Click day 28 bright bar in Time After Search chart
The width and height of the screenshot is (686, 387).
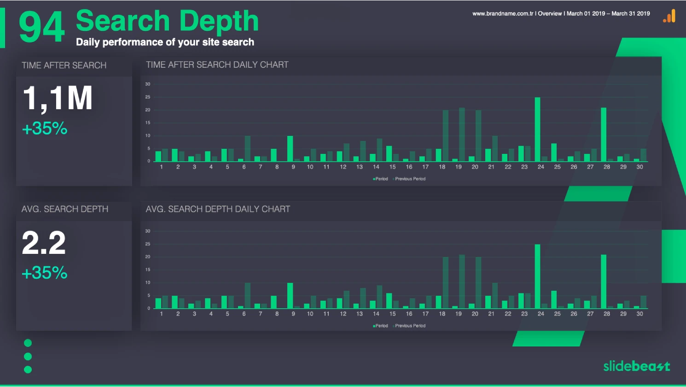(604, 135)
